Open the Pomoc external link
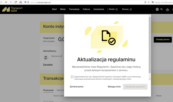Viewport: 173px width, 102px height. point(127,9)
